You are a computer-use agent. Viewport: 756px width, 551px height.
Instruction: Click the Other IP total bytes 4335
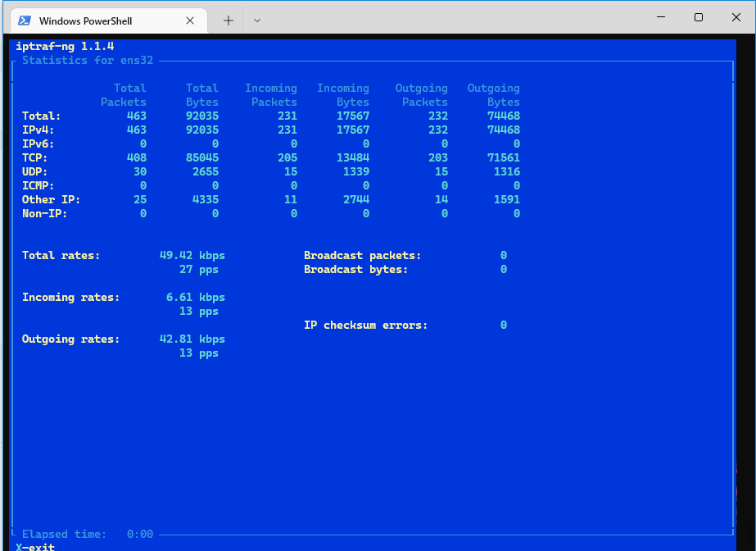(206, 200)
